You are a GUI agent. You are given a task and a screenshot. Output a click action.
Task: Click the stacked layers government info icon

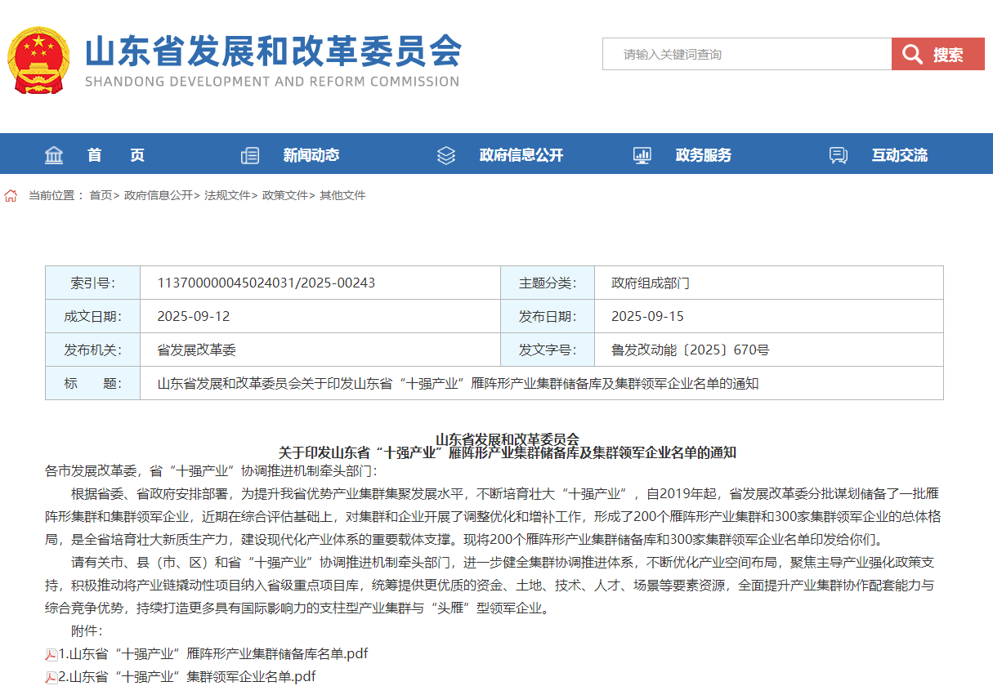coord(446,155)
